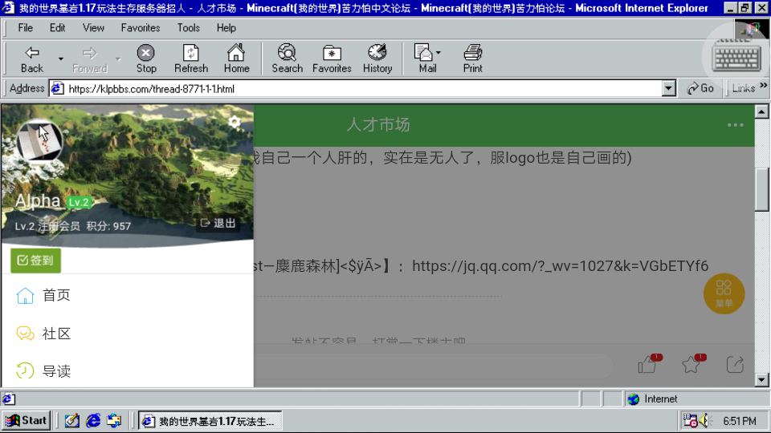Click the Alpha user avatar

pyautogui.click(x=40, y=141)
